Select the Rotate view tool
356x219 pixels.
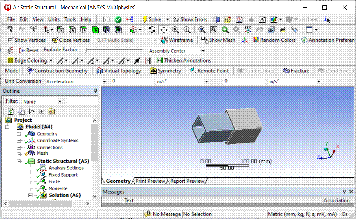pyautogui.click(x=152, y=30)
